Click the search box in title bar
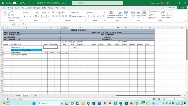The width and height of the screenshot is (188, 106). click(x=97, y=3)
